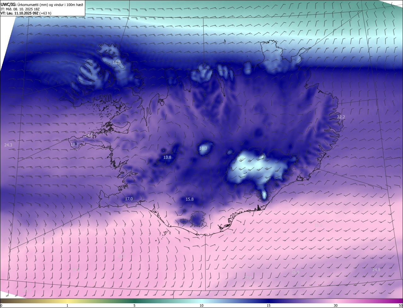Click the 1 label on the color scale
Viewport: 403px width, 308px height.
[67, 305]
